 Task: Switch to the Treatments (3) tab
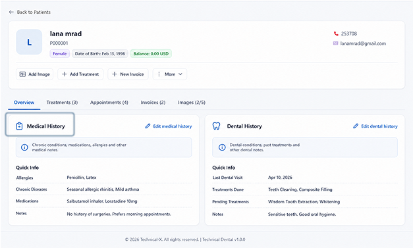coord(62,103)
